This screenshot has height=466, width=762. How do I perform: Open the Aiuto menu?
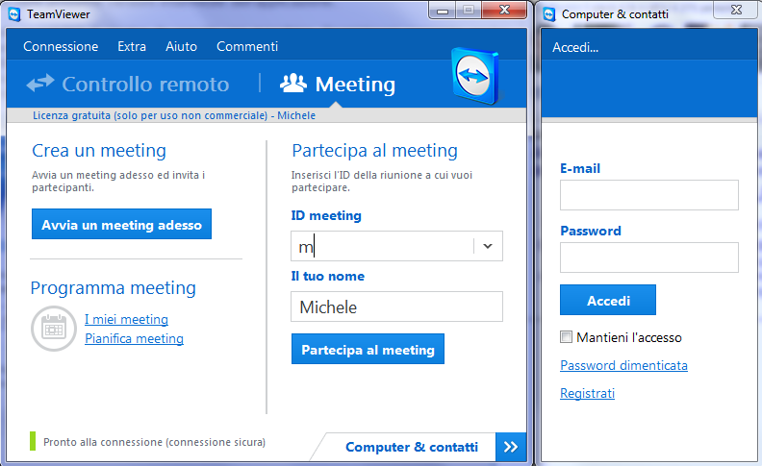[181, 46]
